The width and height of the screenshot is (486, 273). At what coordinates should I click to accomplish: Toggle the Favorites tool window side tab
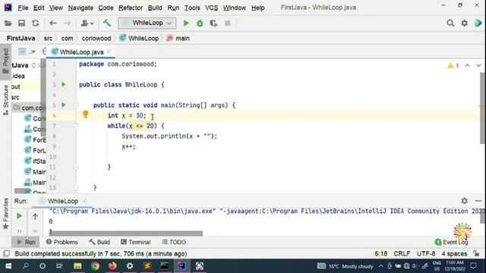5,214
